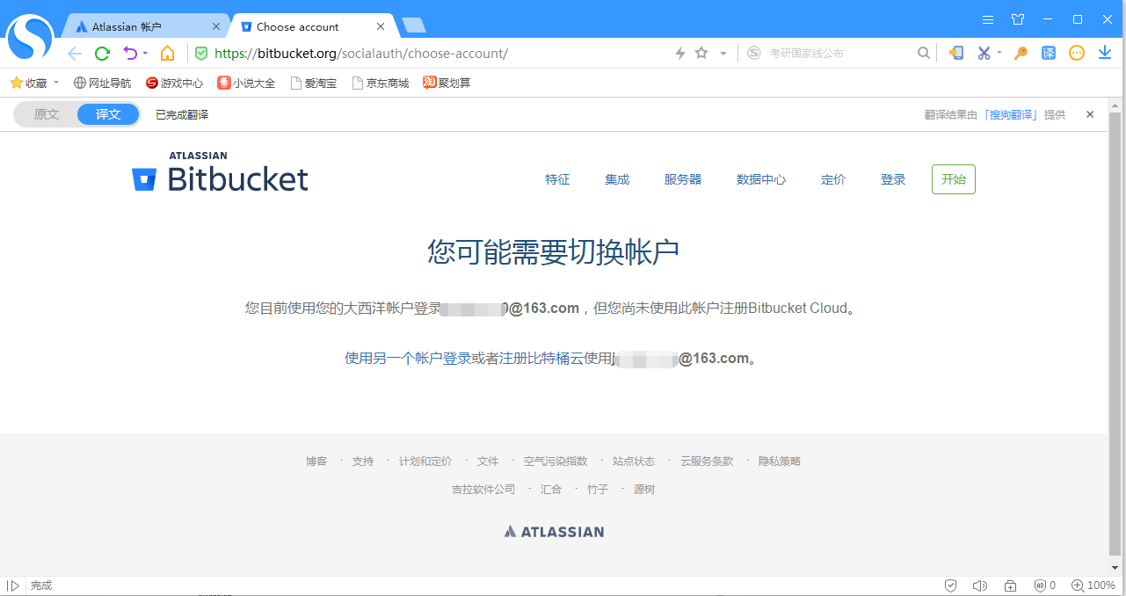This screenshot has width=1126, height=596.
Task: Open the orange more-extensions circle icon
Action: click(1077, 53)
